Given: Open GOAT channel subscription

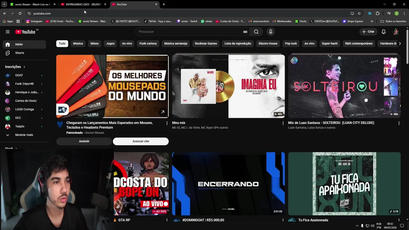Looking at the screenshot, I should pos(24,75).
